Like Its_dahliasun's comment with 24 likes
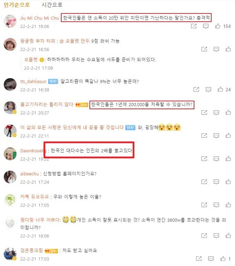 tap(220, 89)
